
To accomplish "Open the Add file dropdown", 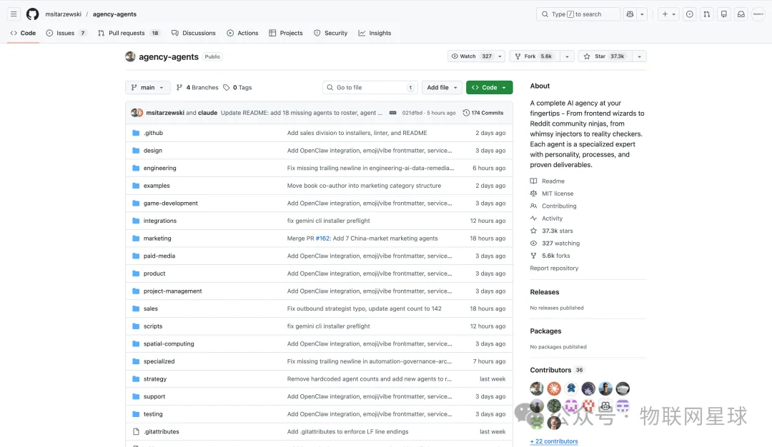I will [x=442, y=88].
